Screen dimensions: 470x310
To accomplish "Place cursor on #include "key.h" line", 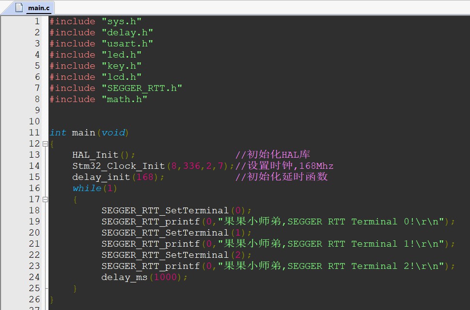I will (x=95, y=66).
